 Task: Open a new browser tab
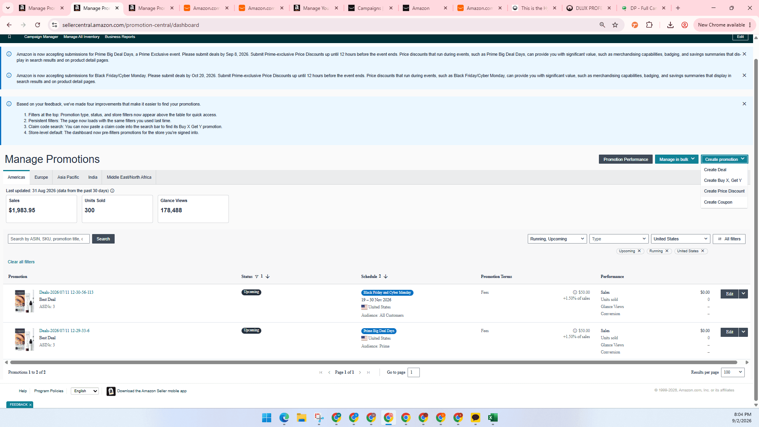(x=678, y=8)
